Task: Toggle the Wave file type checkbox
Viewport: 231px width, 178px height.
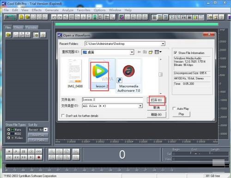Action: [x=8, y=130]
